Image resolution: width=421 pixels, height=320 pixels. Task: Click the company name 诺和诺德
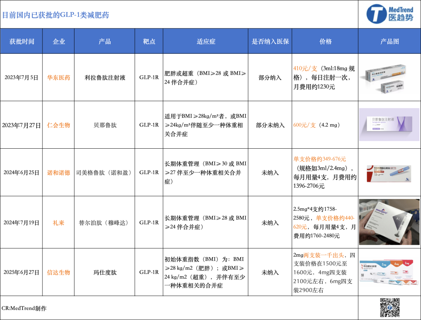point(58,172)
